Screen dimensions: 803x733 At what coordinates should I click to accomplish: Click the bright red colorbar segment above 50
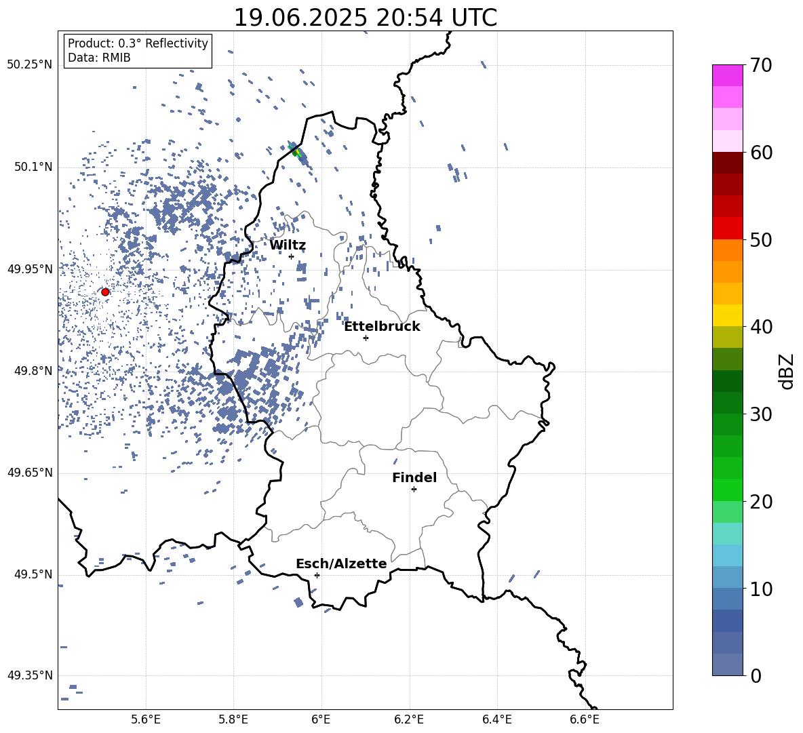[x=727, y=229]
